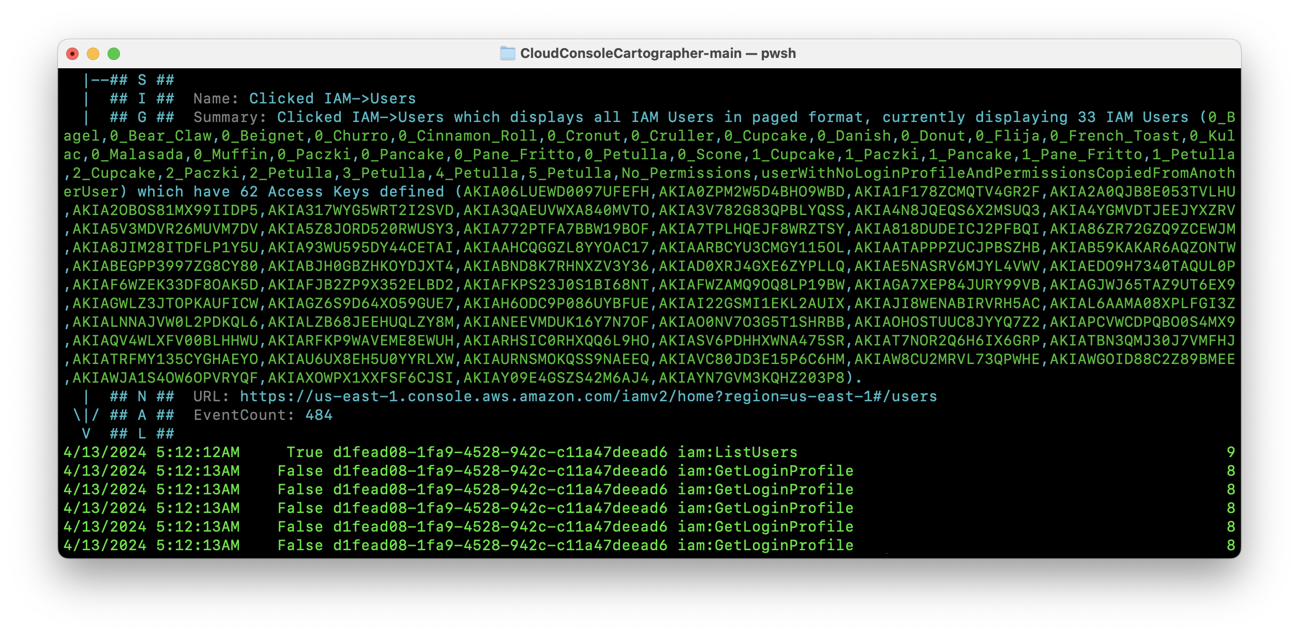This screenshot has height=635, width=1299.
Task: Click the '## L ##' banner line
Action: 142,433
